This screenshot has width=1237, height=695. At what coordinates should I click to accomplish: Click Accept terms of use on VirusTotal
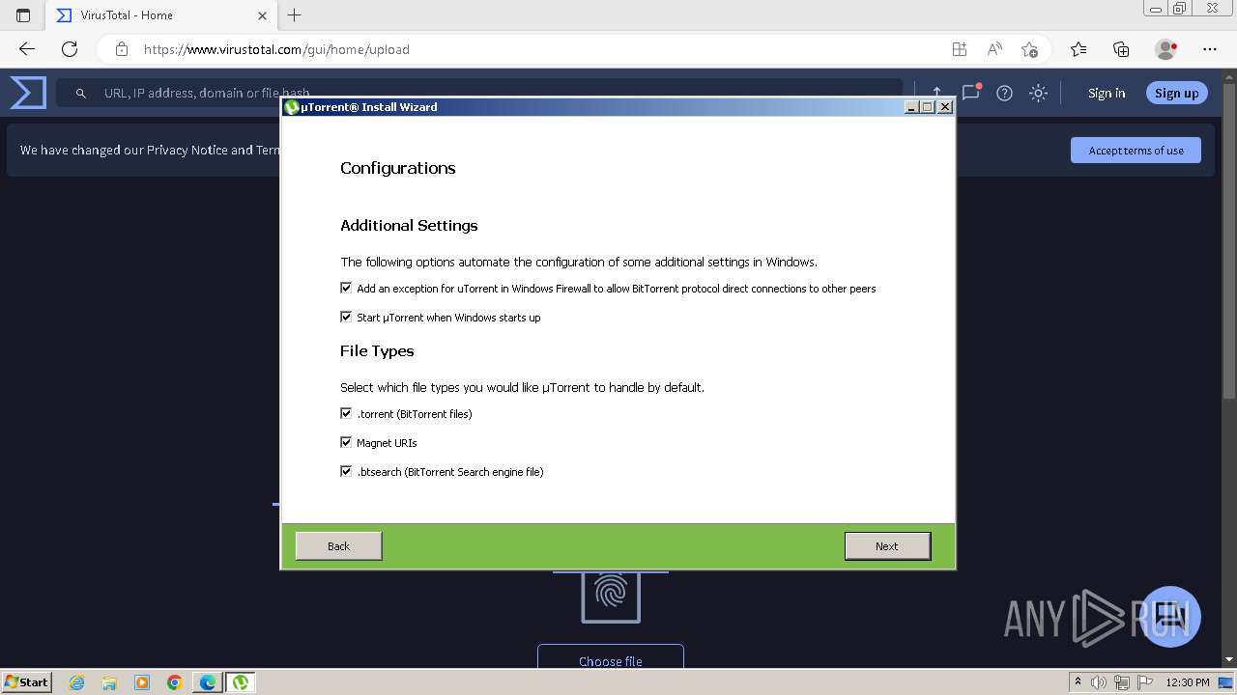1136,150
